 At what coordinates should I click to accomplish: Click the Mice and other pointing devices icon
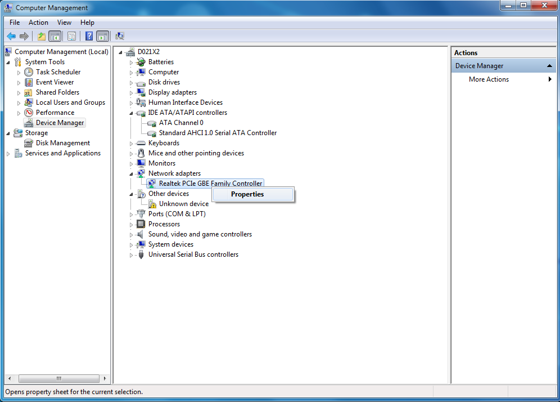click(x=141, y=153)
